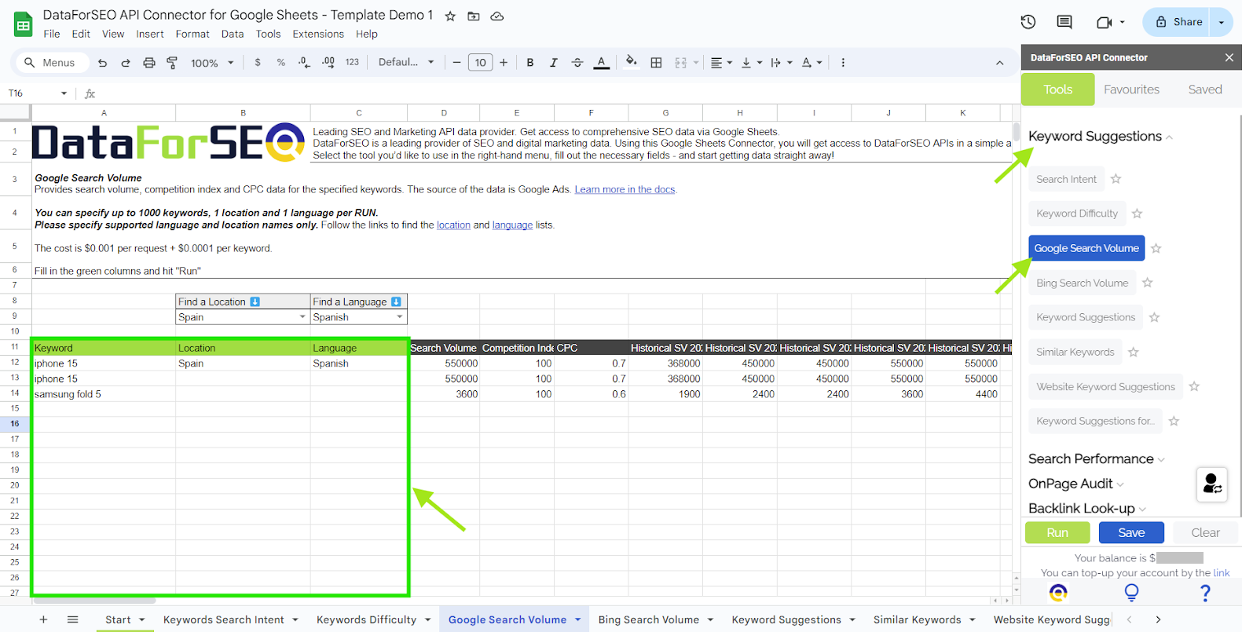This screenshot has width=1242, height=632.
Task: Open the Insert menu
Action: click(150, 34)
